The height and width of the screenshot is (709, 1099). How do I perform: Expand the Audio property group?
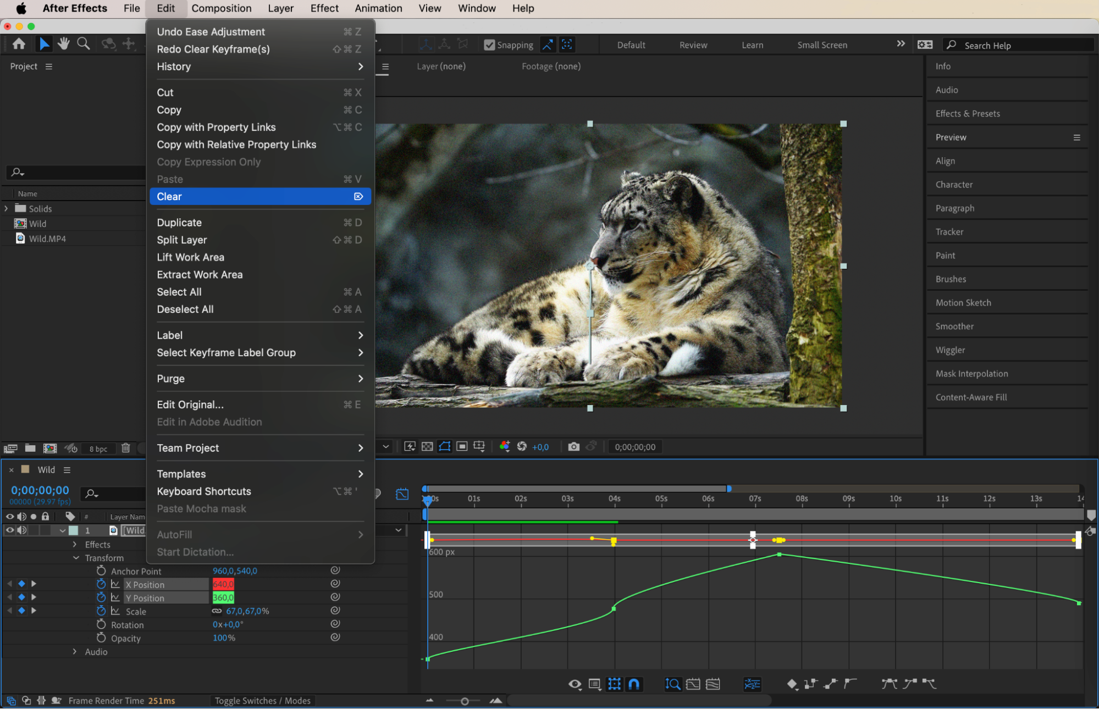(75, 652)
